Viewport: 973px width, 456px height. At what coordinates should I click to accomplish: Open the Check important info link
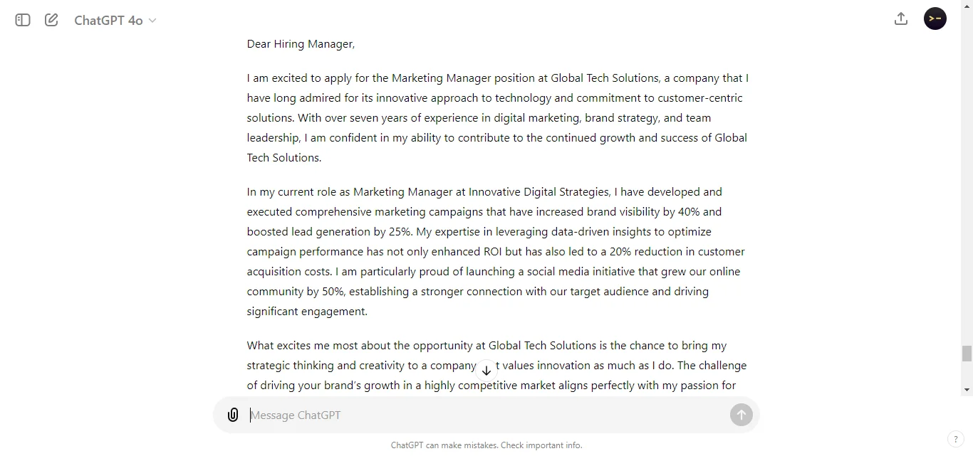click(x=541, y=445)
